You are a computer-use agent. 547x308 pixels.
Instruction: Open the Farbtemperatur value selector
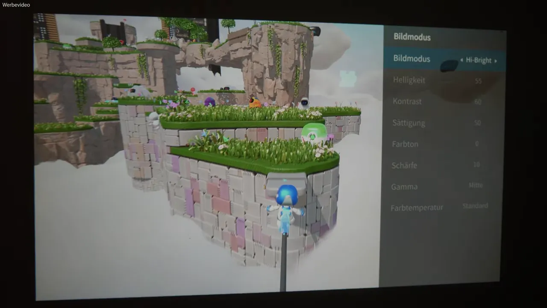tap(475, 206)
